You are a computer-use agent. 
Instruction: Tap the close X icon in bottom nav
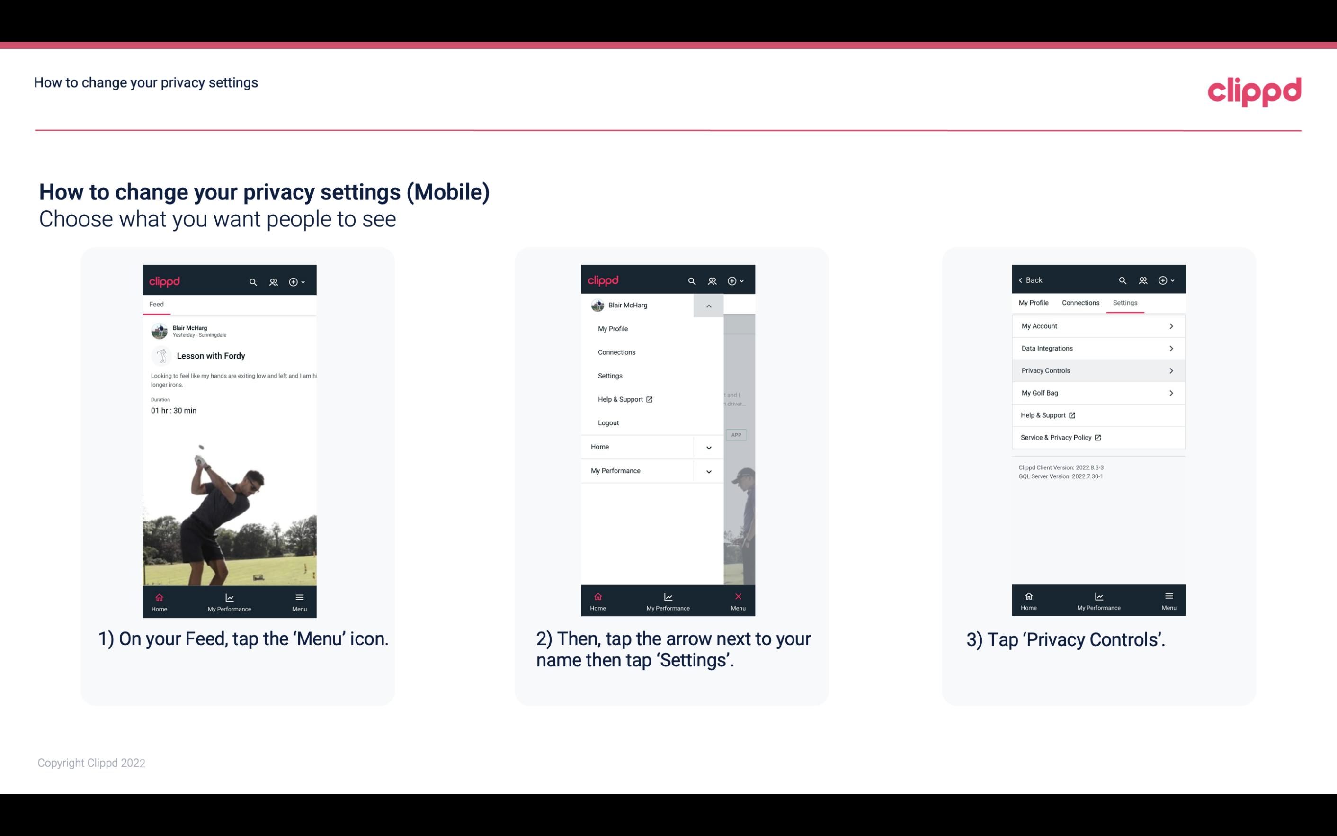(x=736, y=596)
